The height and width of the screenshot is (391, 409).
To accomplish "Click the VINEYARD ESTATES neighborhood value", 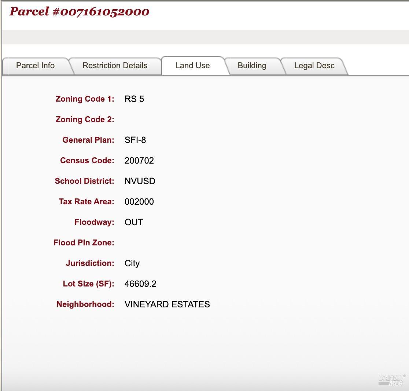I will pyautogui.click(x=167, y=304).
